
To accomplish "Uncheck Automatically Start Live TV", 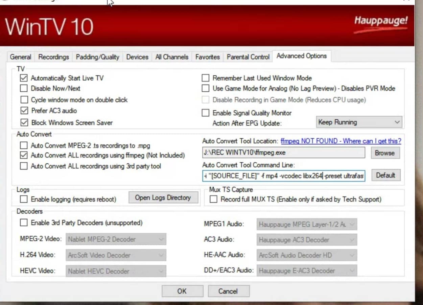I will point(24,78).
